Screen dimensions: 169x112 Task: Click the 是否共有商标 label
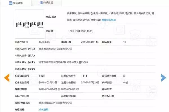[109, 76]
